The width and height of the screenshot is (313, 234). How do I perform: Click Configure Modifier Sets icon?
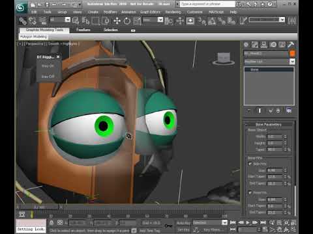tap(289, 110)
